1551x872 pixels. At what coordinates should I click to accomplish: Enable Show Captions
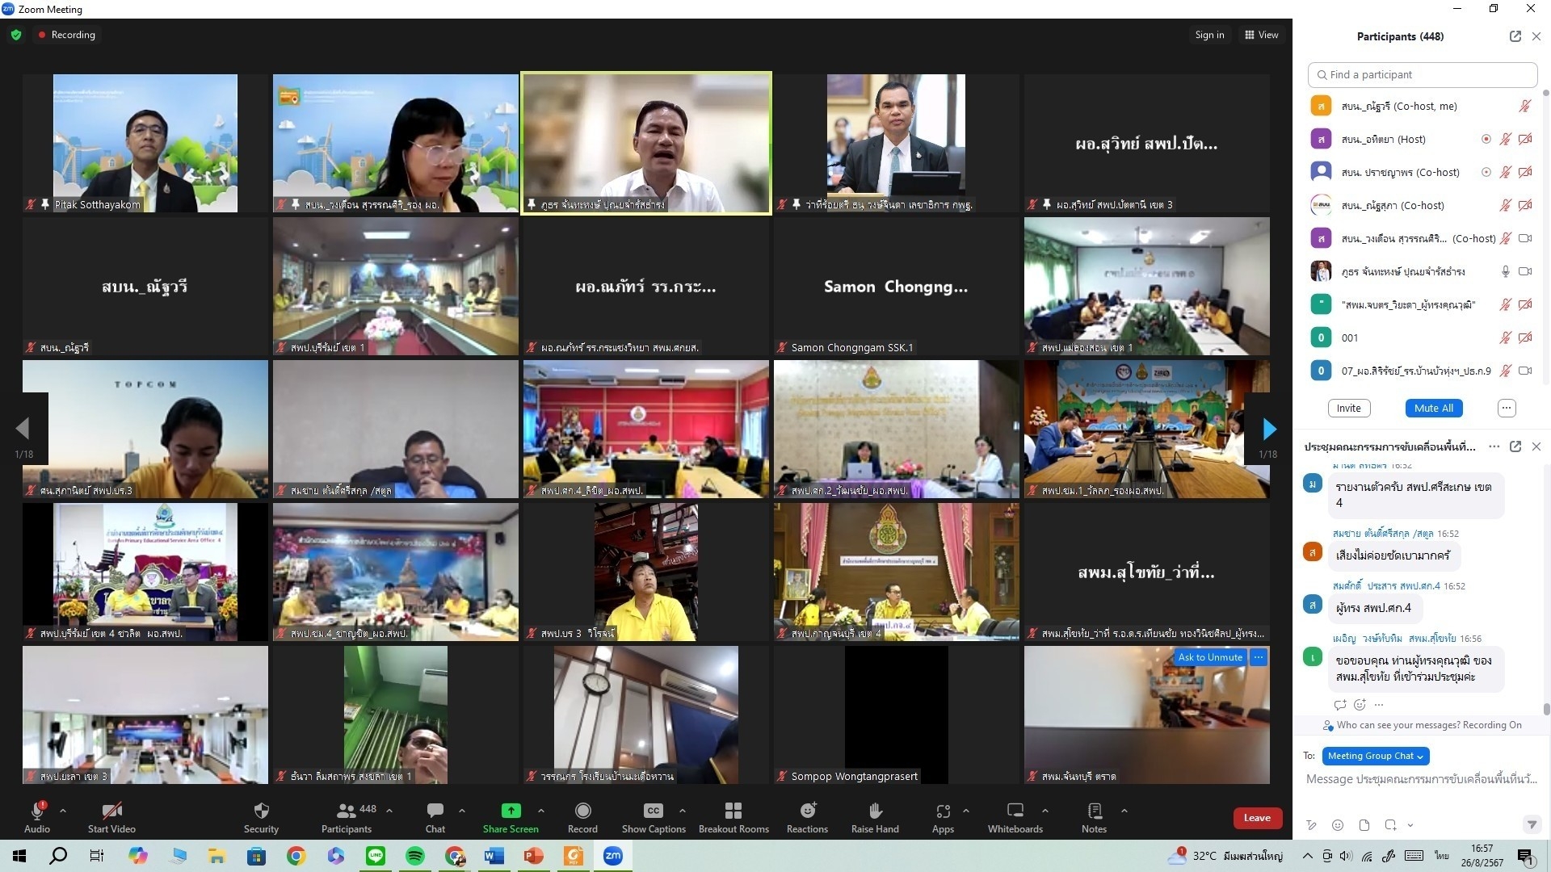tap(653, 811)
